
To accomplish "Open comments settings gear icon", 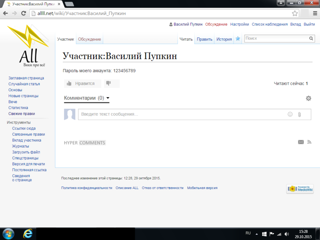I will pyautogui.click(x=308, y=98).
